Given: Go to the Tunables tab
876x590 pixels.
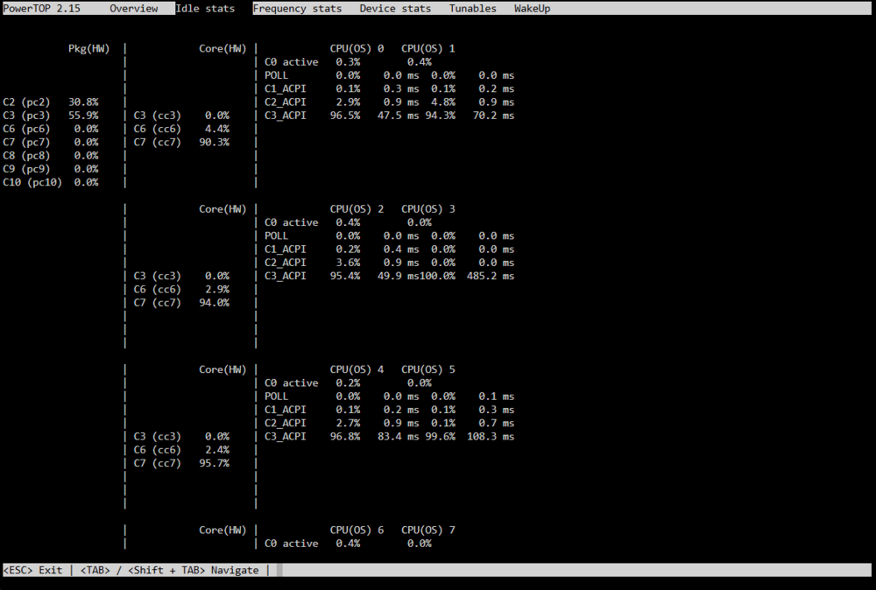Looking at the screenshot, I should coord(473,9).
